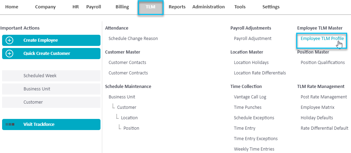Open the Time Entry link
The width and height of the screenshot is (351, 153).
[x=245, y=128]
